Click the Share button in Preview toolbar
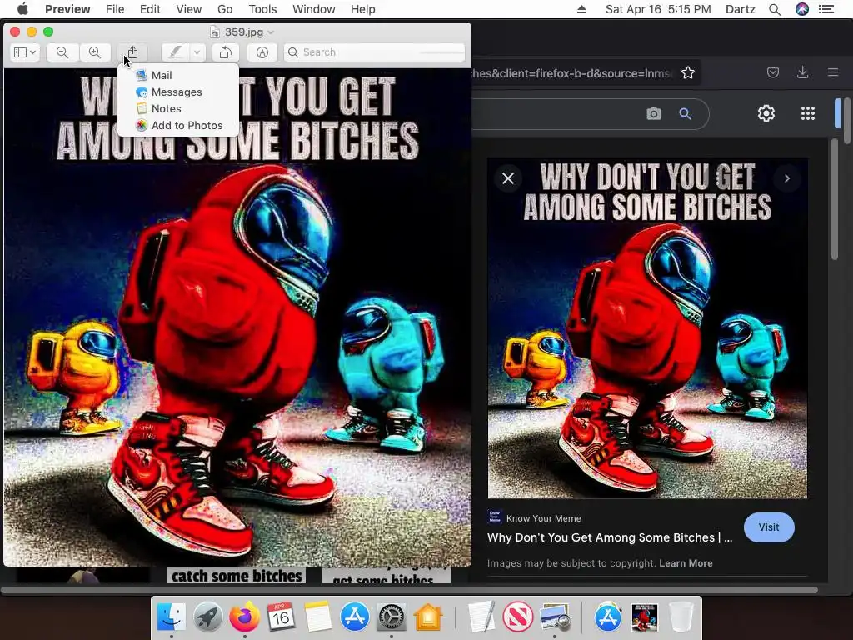 point(132,52)
